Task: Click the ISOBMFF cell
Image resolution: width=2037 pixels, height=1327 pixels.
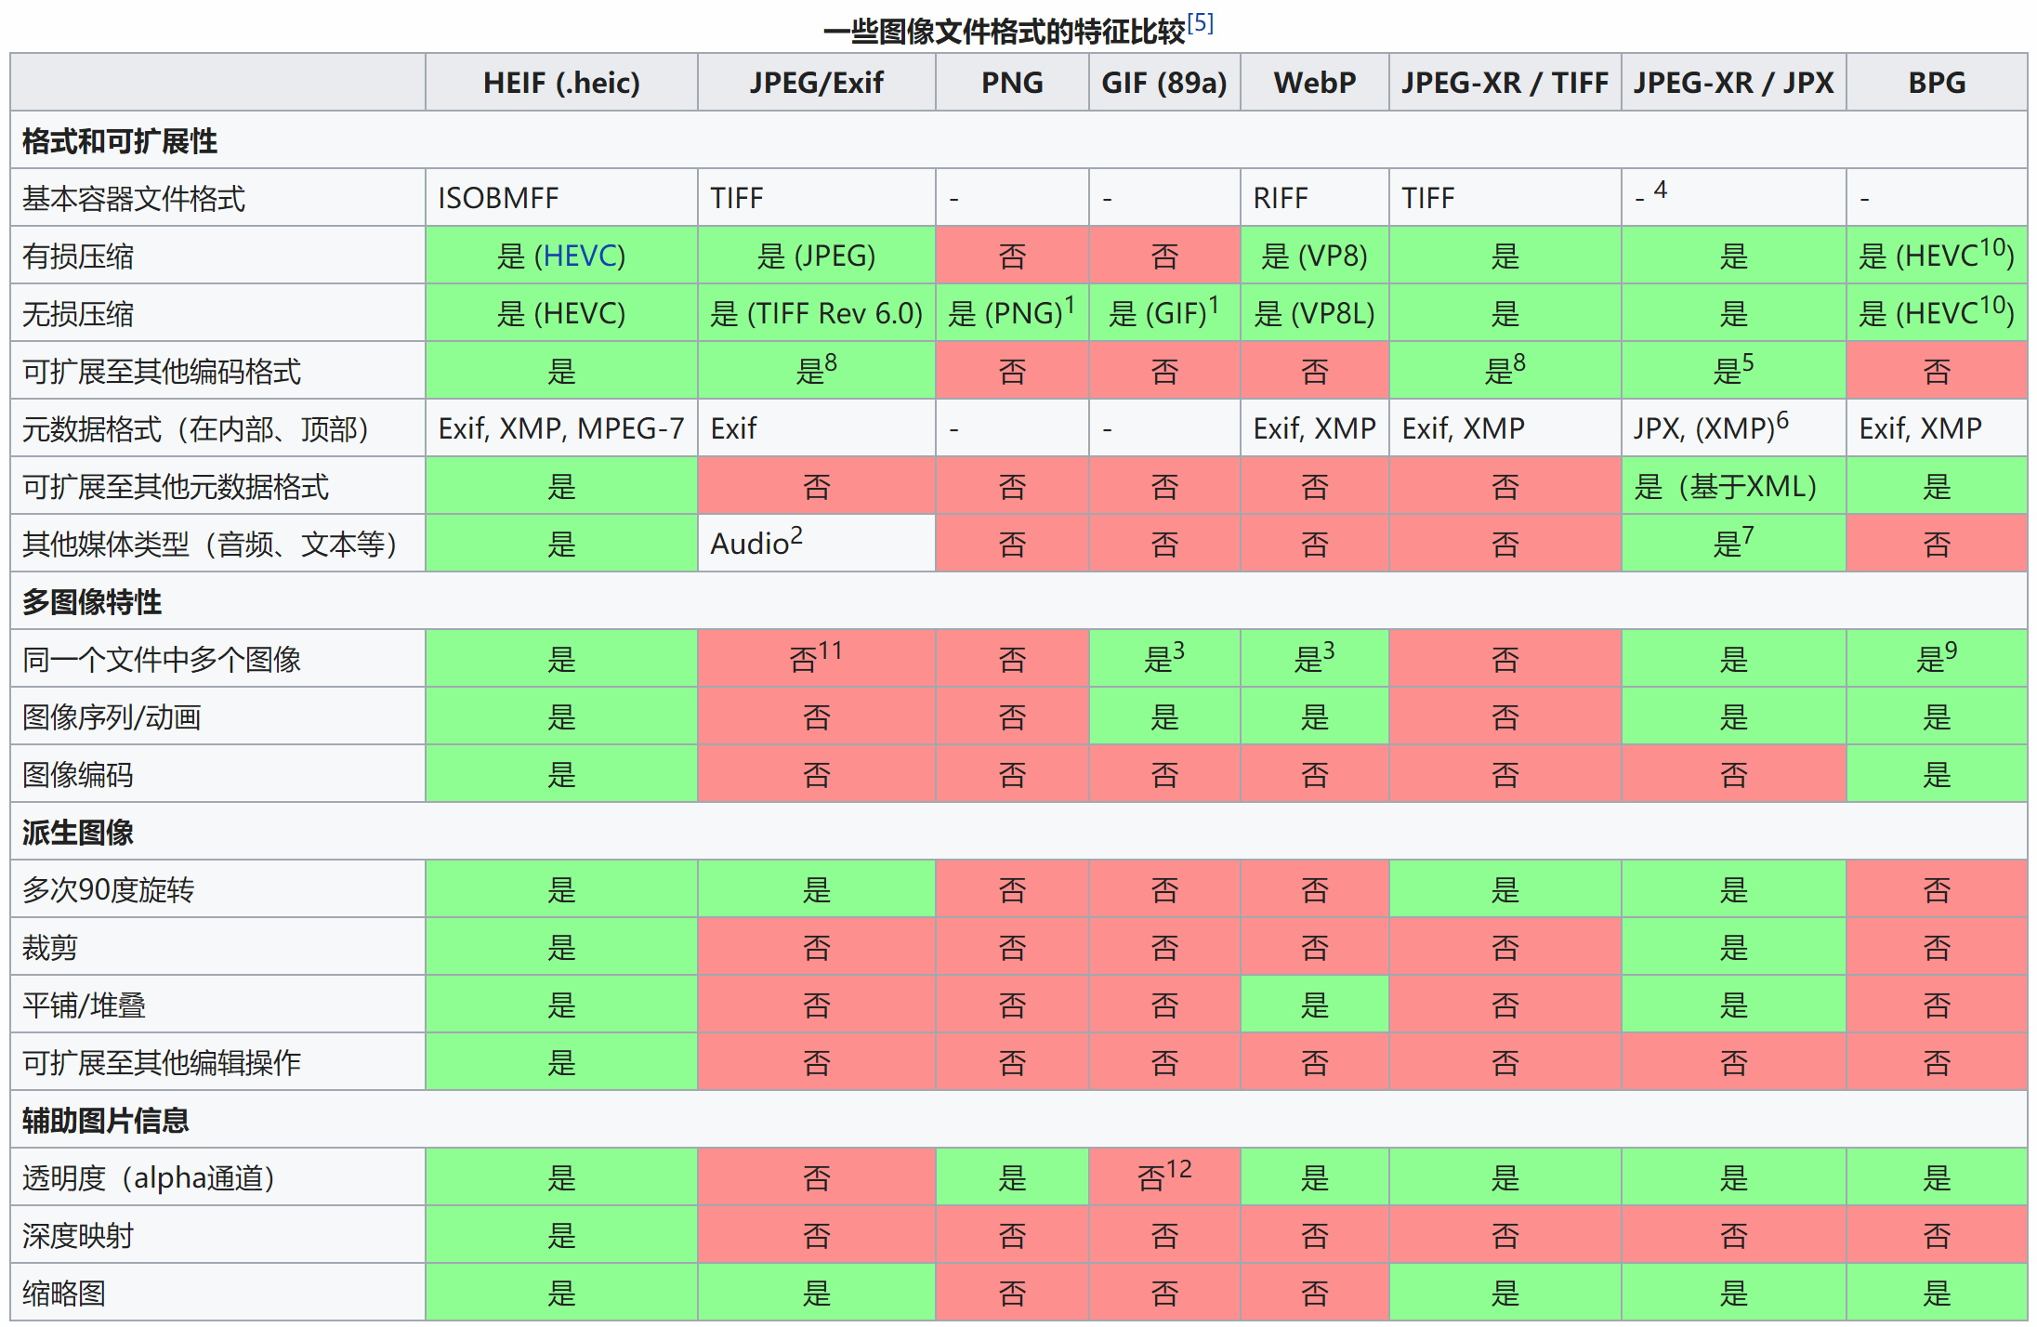Action: pyautogui.click(x=498, y=198)
